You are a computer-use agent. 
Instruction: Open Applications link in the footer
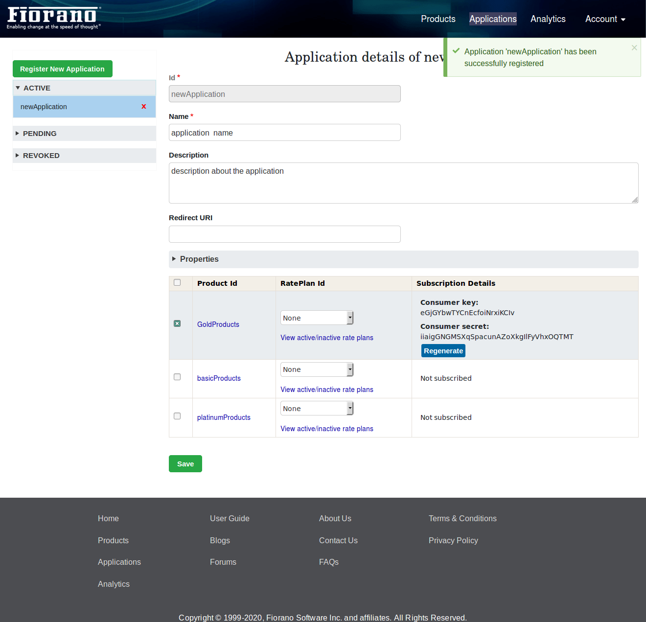point(119,562)
